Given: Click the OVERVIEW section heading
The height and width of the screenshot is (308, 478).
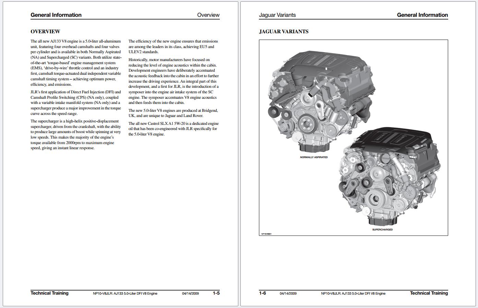Looking at the screenshot, I should [45, 31].
